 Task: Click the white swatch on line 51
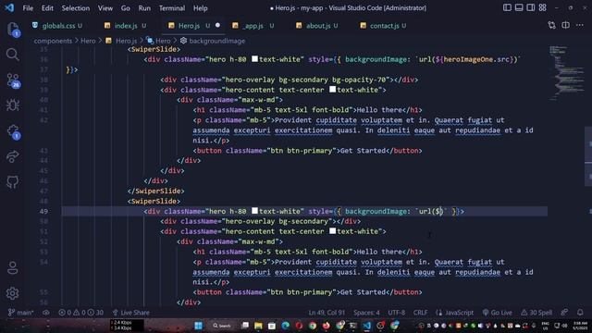pyautogui.click(x=333, y=231)
